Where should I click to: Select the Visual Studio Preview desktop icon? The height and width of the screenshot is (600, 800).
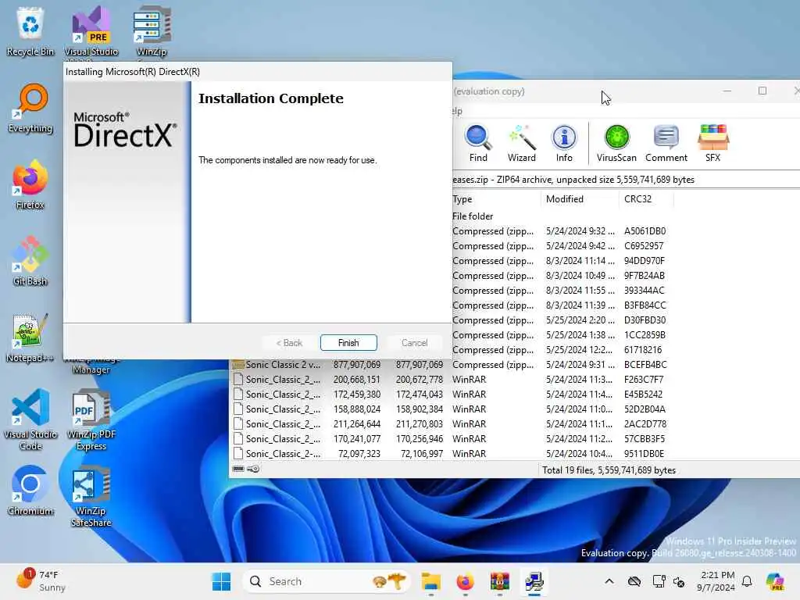click(91, 31)
